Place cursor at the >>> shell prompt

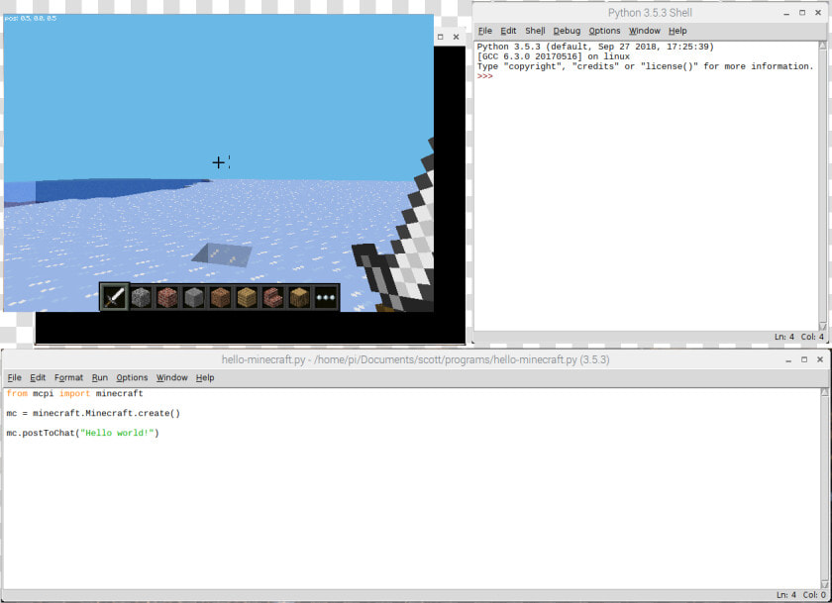(485, 76)
